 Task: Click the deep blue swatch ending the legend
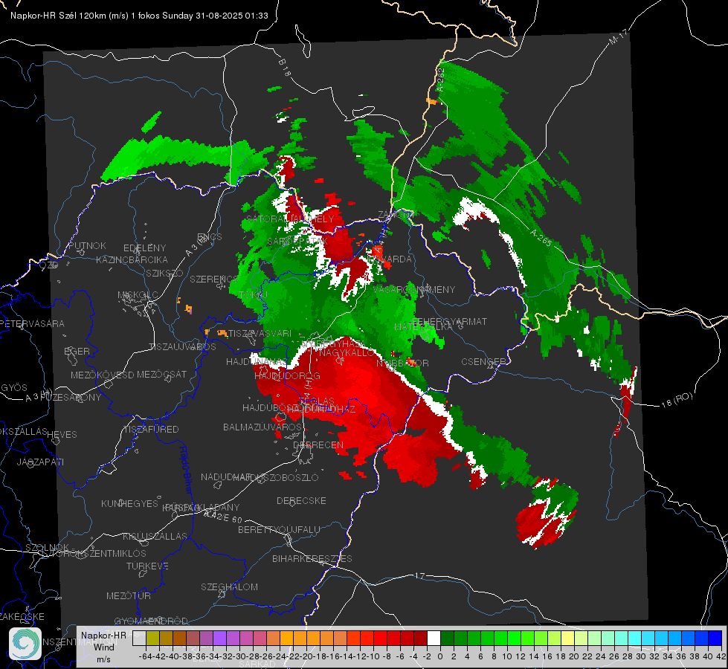[715, 638]
